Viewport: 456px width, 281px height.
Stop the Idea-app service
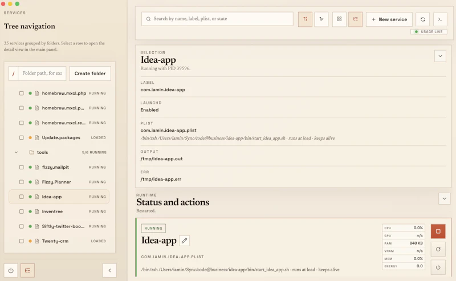(438, 231)
